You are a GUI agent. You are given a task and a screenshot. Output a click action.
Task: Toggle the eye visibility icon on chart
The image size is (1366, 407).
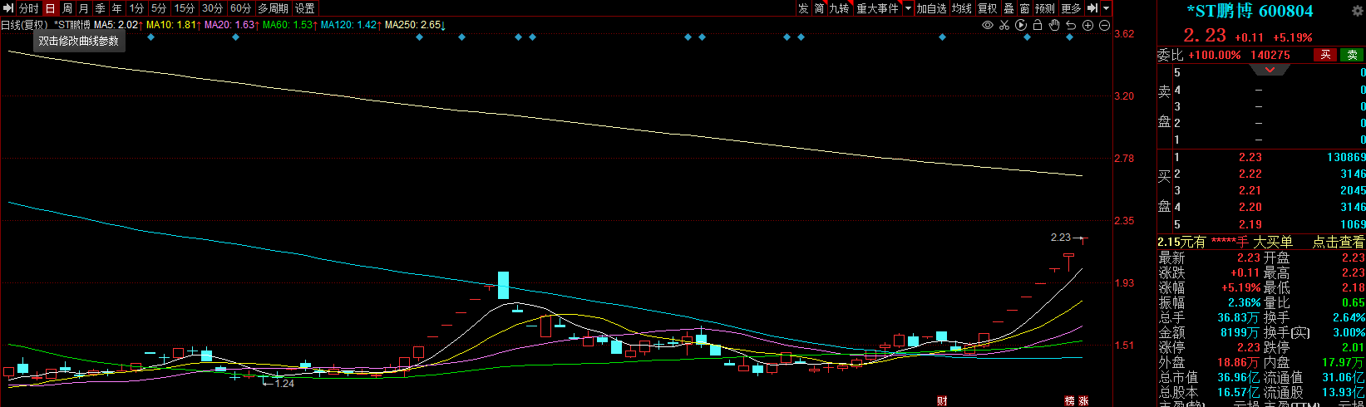988,25
